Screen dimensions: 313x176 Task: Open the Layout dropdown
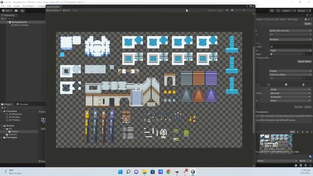pyautogui.click(x=304, y=11)
